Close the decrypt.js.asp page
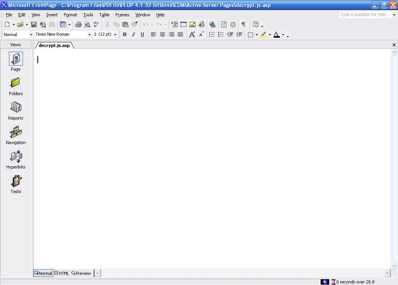The width and height of the screenshot is (398, 285). pyautogui.click(x=394, y=45)
